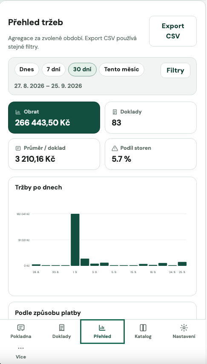The width and height of the screenshot is (207, 364).
Task: Click the 266 443,50 Kč turnover value
Action: [x=43, y=123]
